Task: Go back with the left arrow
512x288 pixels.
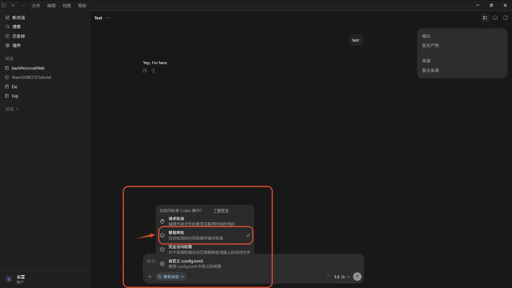Action: pyautogui.click(x=14, y=6)
